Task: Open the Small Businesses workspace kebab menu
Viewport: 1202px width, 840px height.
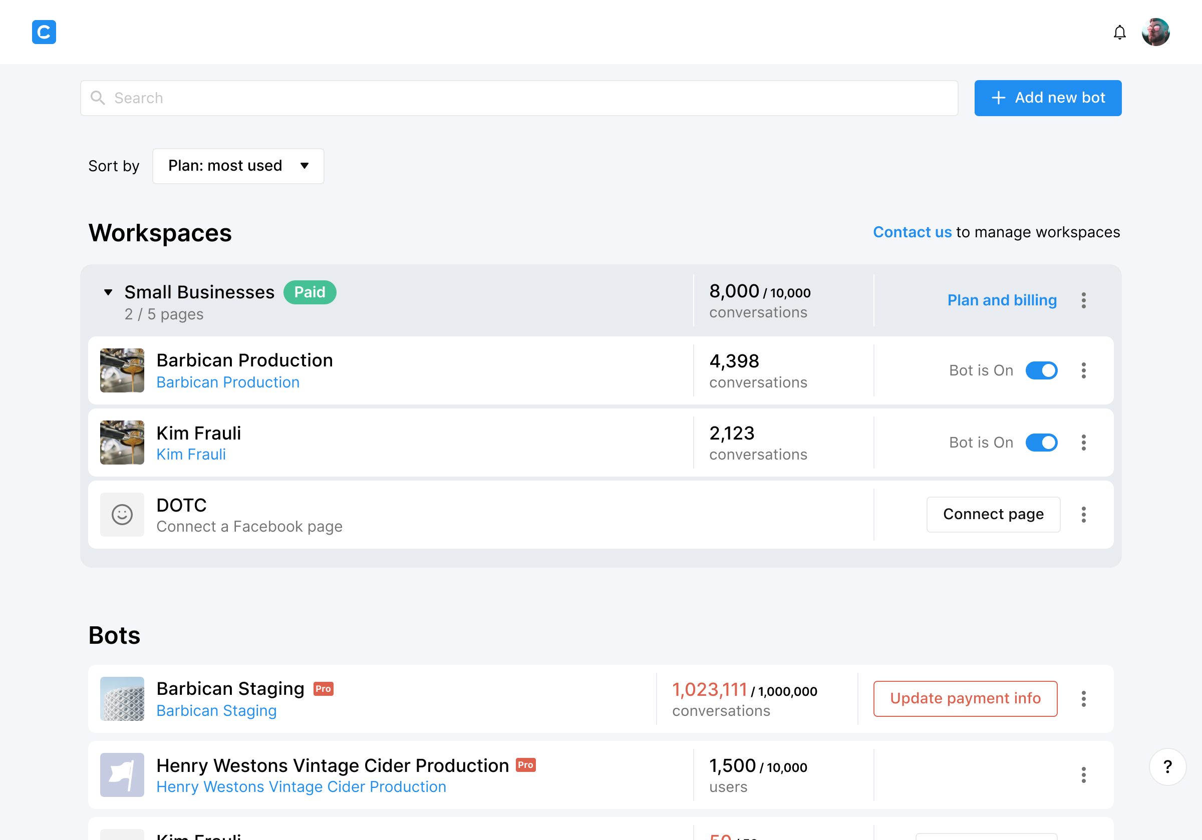Action: point(1083,300)
